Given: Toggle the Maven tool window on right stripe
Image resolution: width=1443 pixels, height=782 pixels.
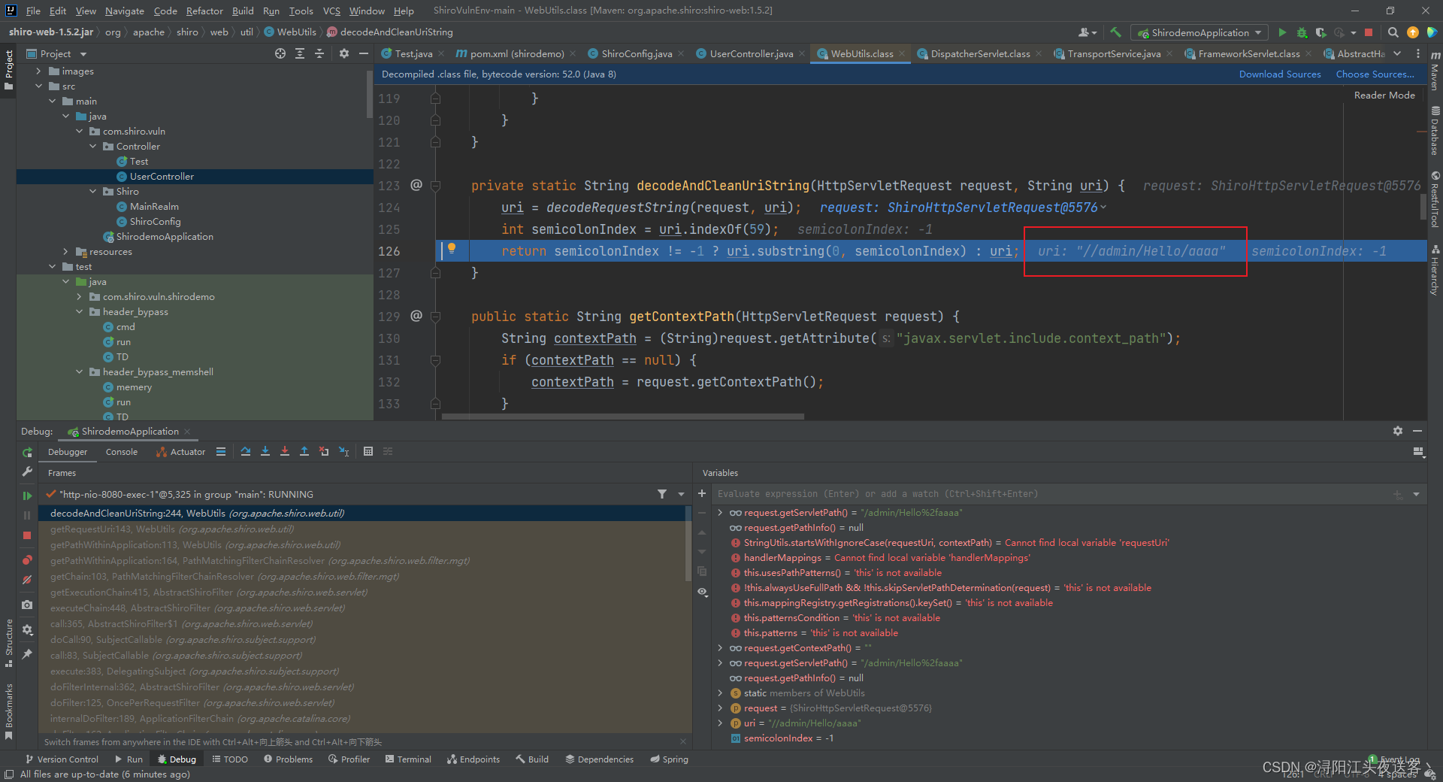Looking at the screenshot, I should 1435,72.
